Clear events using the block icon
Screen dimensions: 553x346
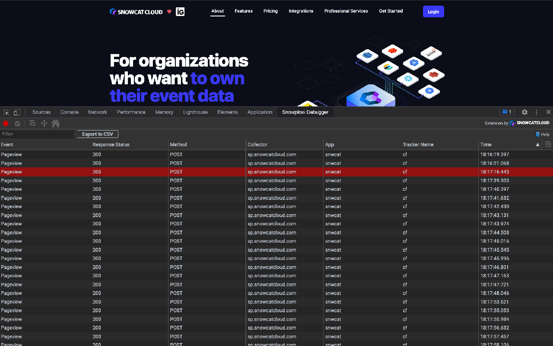tap(17, 123)
